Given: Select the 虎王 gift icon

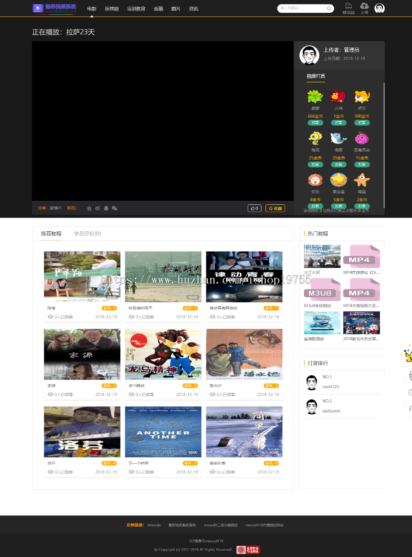Looking at the screenshot, I should click(362, 96).
